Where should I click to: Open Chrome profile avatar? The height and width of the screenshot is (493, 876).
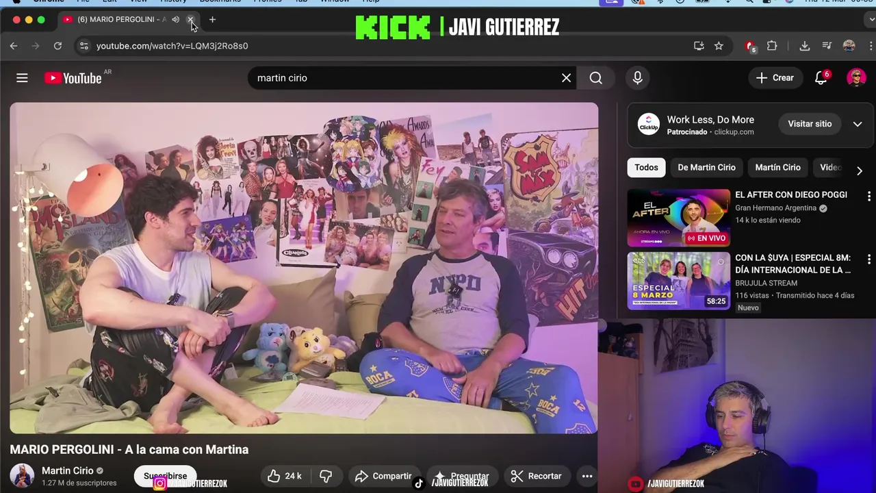pyautogui.click(x=849, y=46)
